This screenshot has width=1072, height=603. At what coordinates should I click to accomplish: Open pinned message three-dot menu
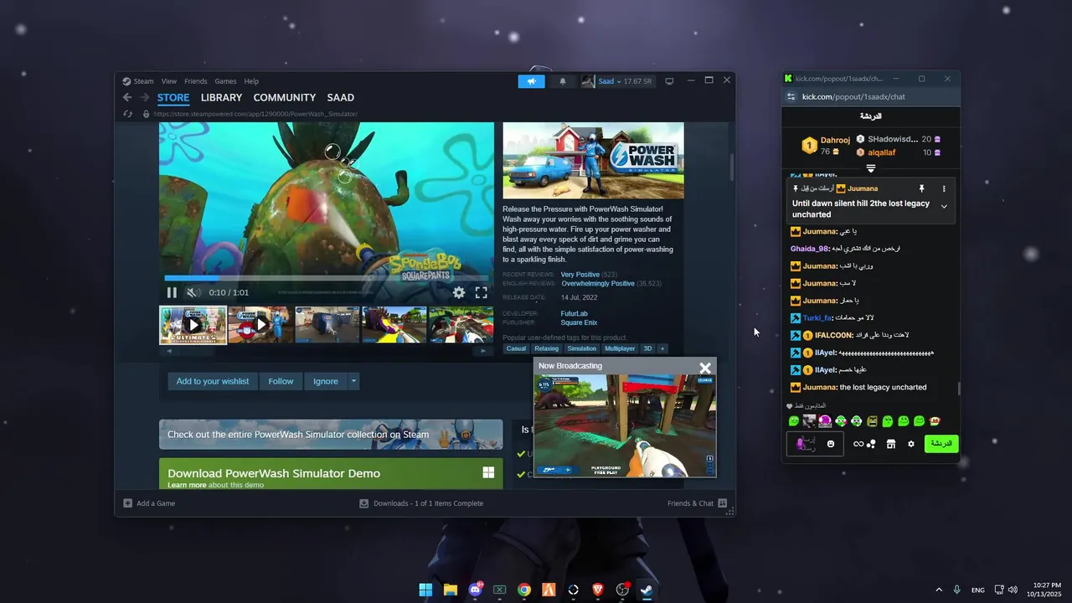coord(944,189)
